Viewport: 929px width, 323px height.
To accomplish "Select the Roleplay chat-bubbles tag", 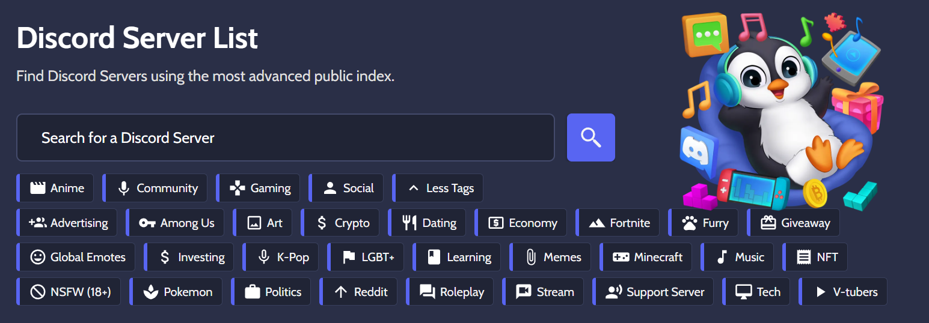I will (450, 292).
